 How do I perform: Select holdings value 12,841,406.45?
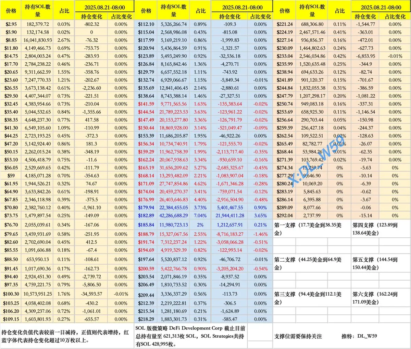point(174,88)
